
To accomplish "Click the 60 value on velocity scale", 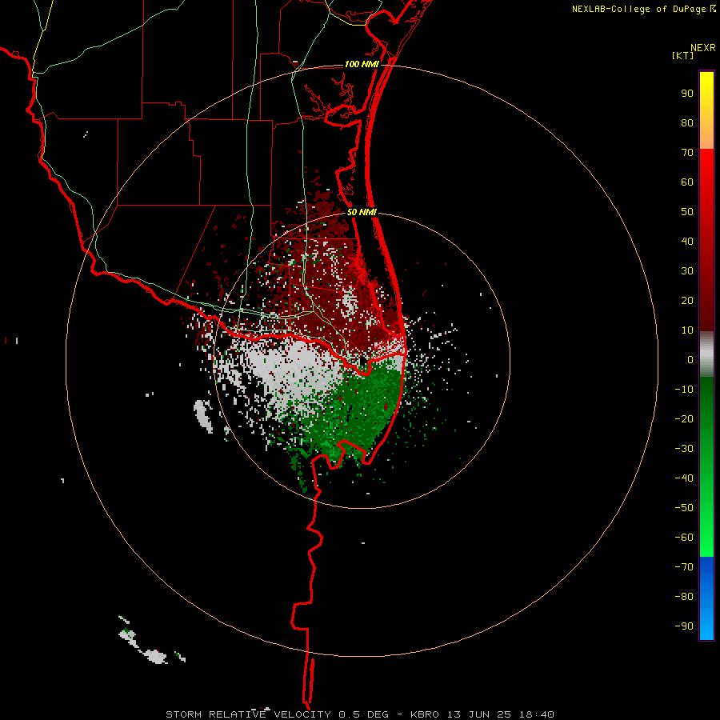I will [687, 182].
